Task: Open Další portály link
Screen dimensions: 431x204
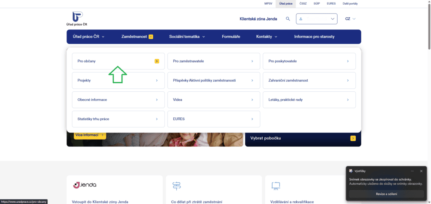Action: click(x=350, y=3)
